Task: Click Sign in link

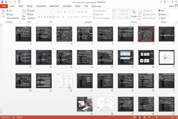Action: click(171, 6)
